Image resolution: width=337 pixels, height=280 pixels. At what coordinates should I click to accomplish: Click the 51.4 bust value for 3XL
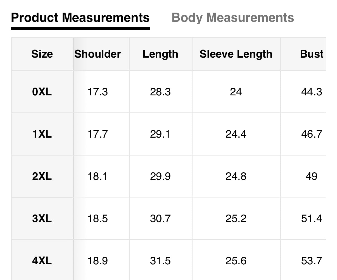coord(312,218)
